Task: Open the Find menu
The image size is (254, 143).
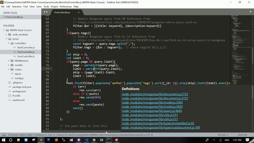Action: [25, 7]
